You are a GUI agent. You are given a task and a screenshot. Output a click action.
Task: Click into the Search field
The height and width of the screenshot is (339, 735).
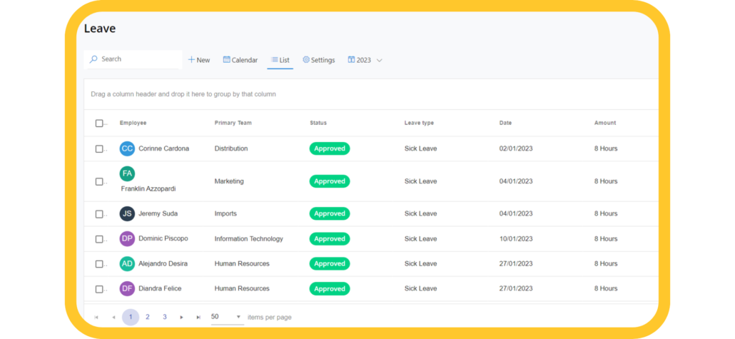click(133, 59)
